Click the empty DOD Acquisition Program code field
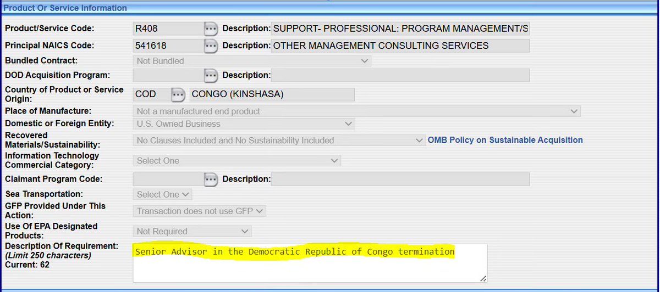660x292 pixels. coord(168,75)
